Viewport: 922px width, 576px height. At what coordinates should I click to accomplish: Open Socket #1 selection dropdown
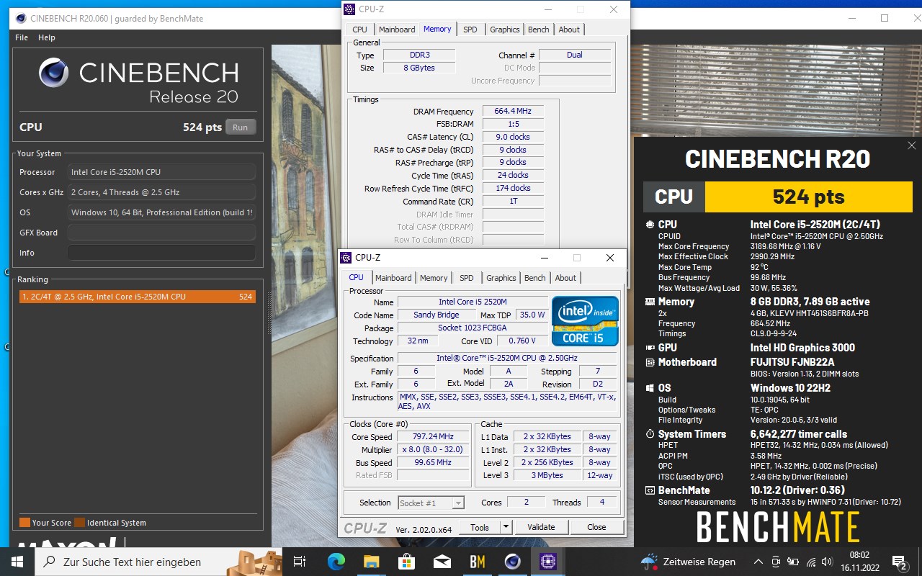(431, 503)
